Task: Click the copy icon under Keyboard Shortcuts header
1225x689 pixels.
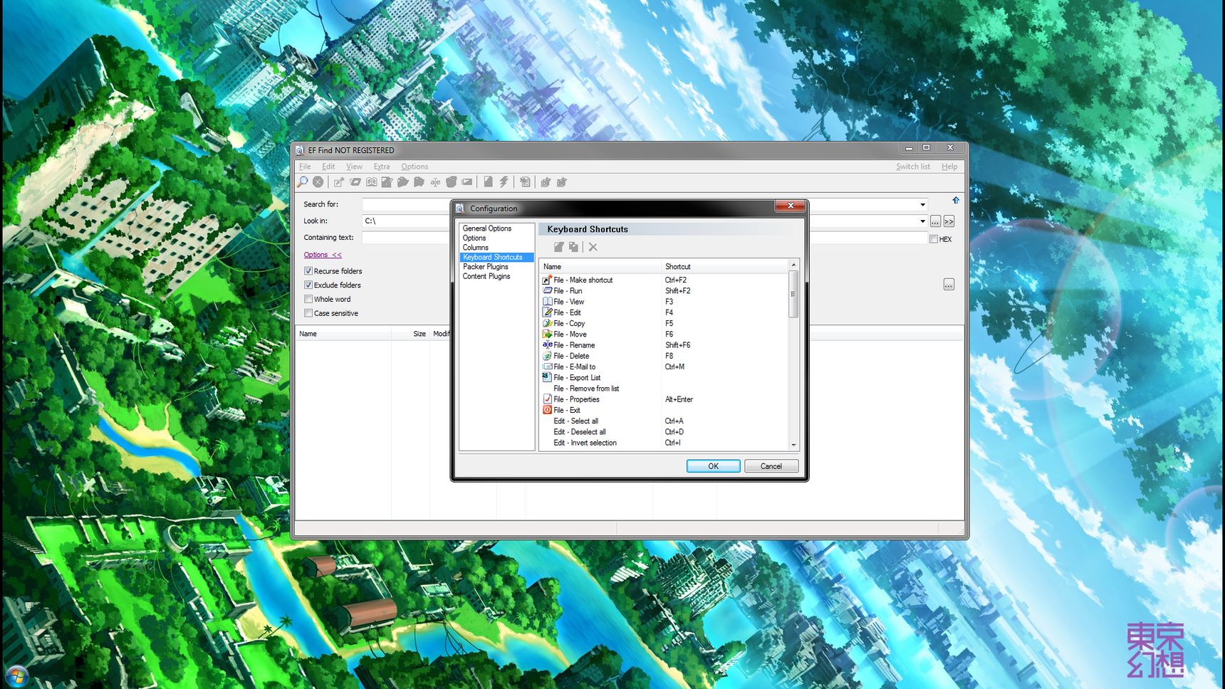Action: click(574, 247)
